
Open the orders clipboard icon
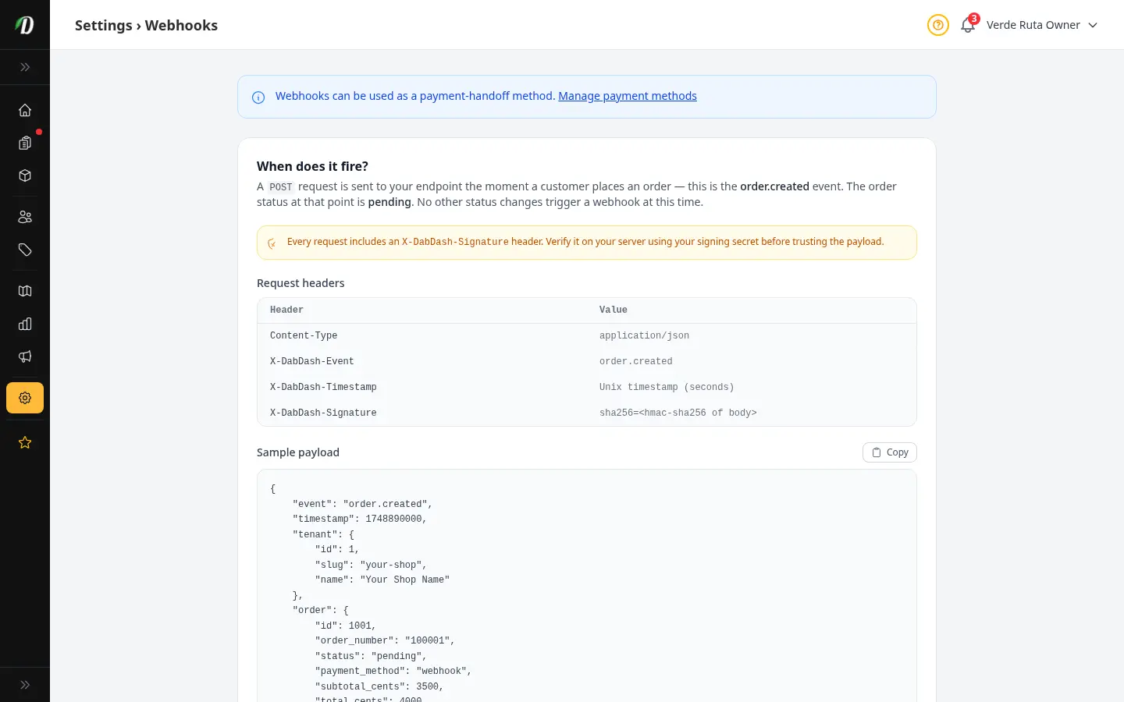(25, 143)
